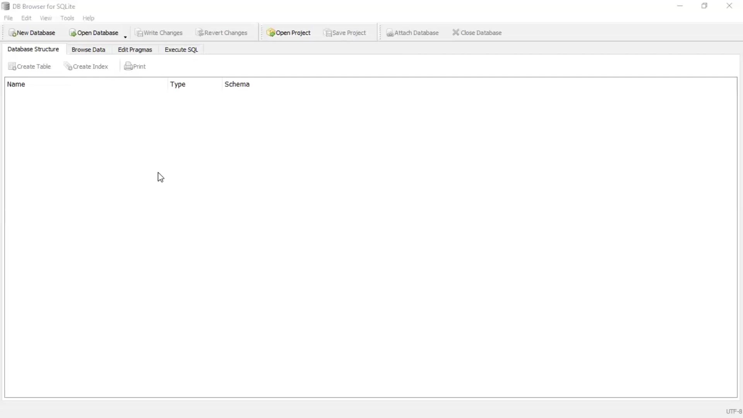Attach another Database
This screenshot has width=743, height=418.
(413, 33)
